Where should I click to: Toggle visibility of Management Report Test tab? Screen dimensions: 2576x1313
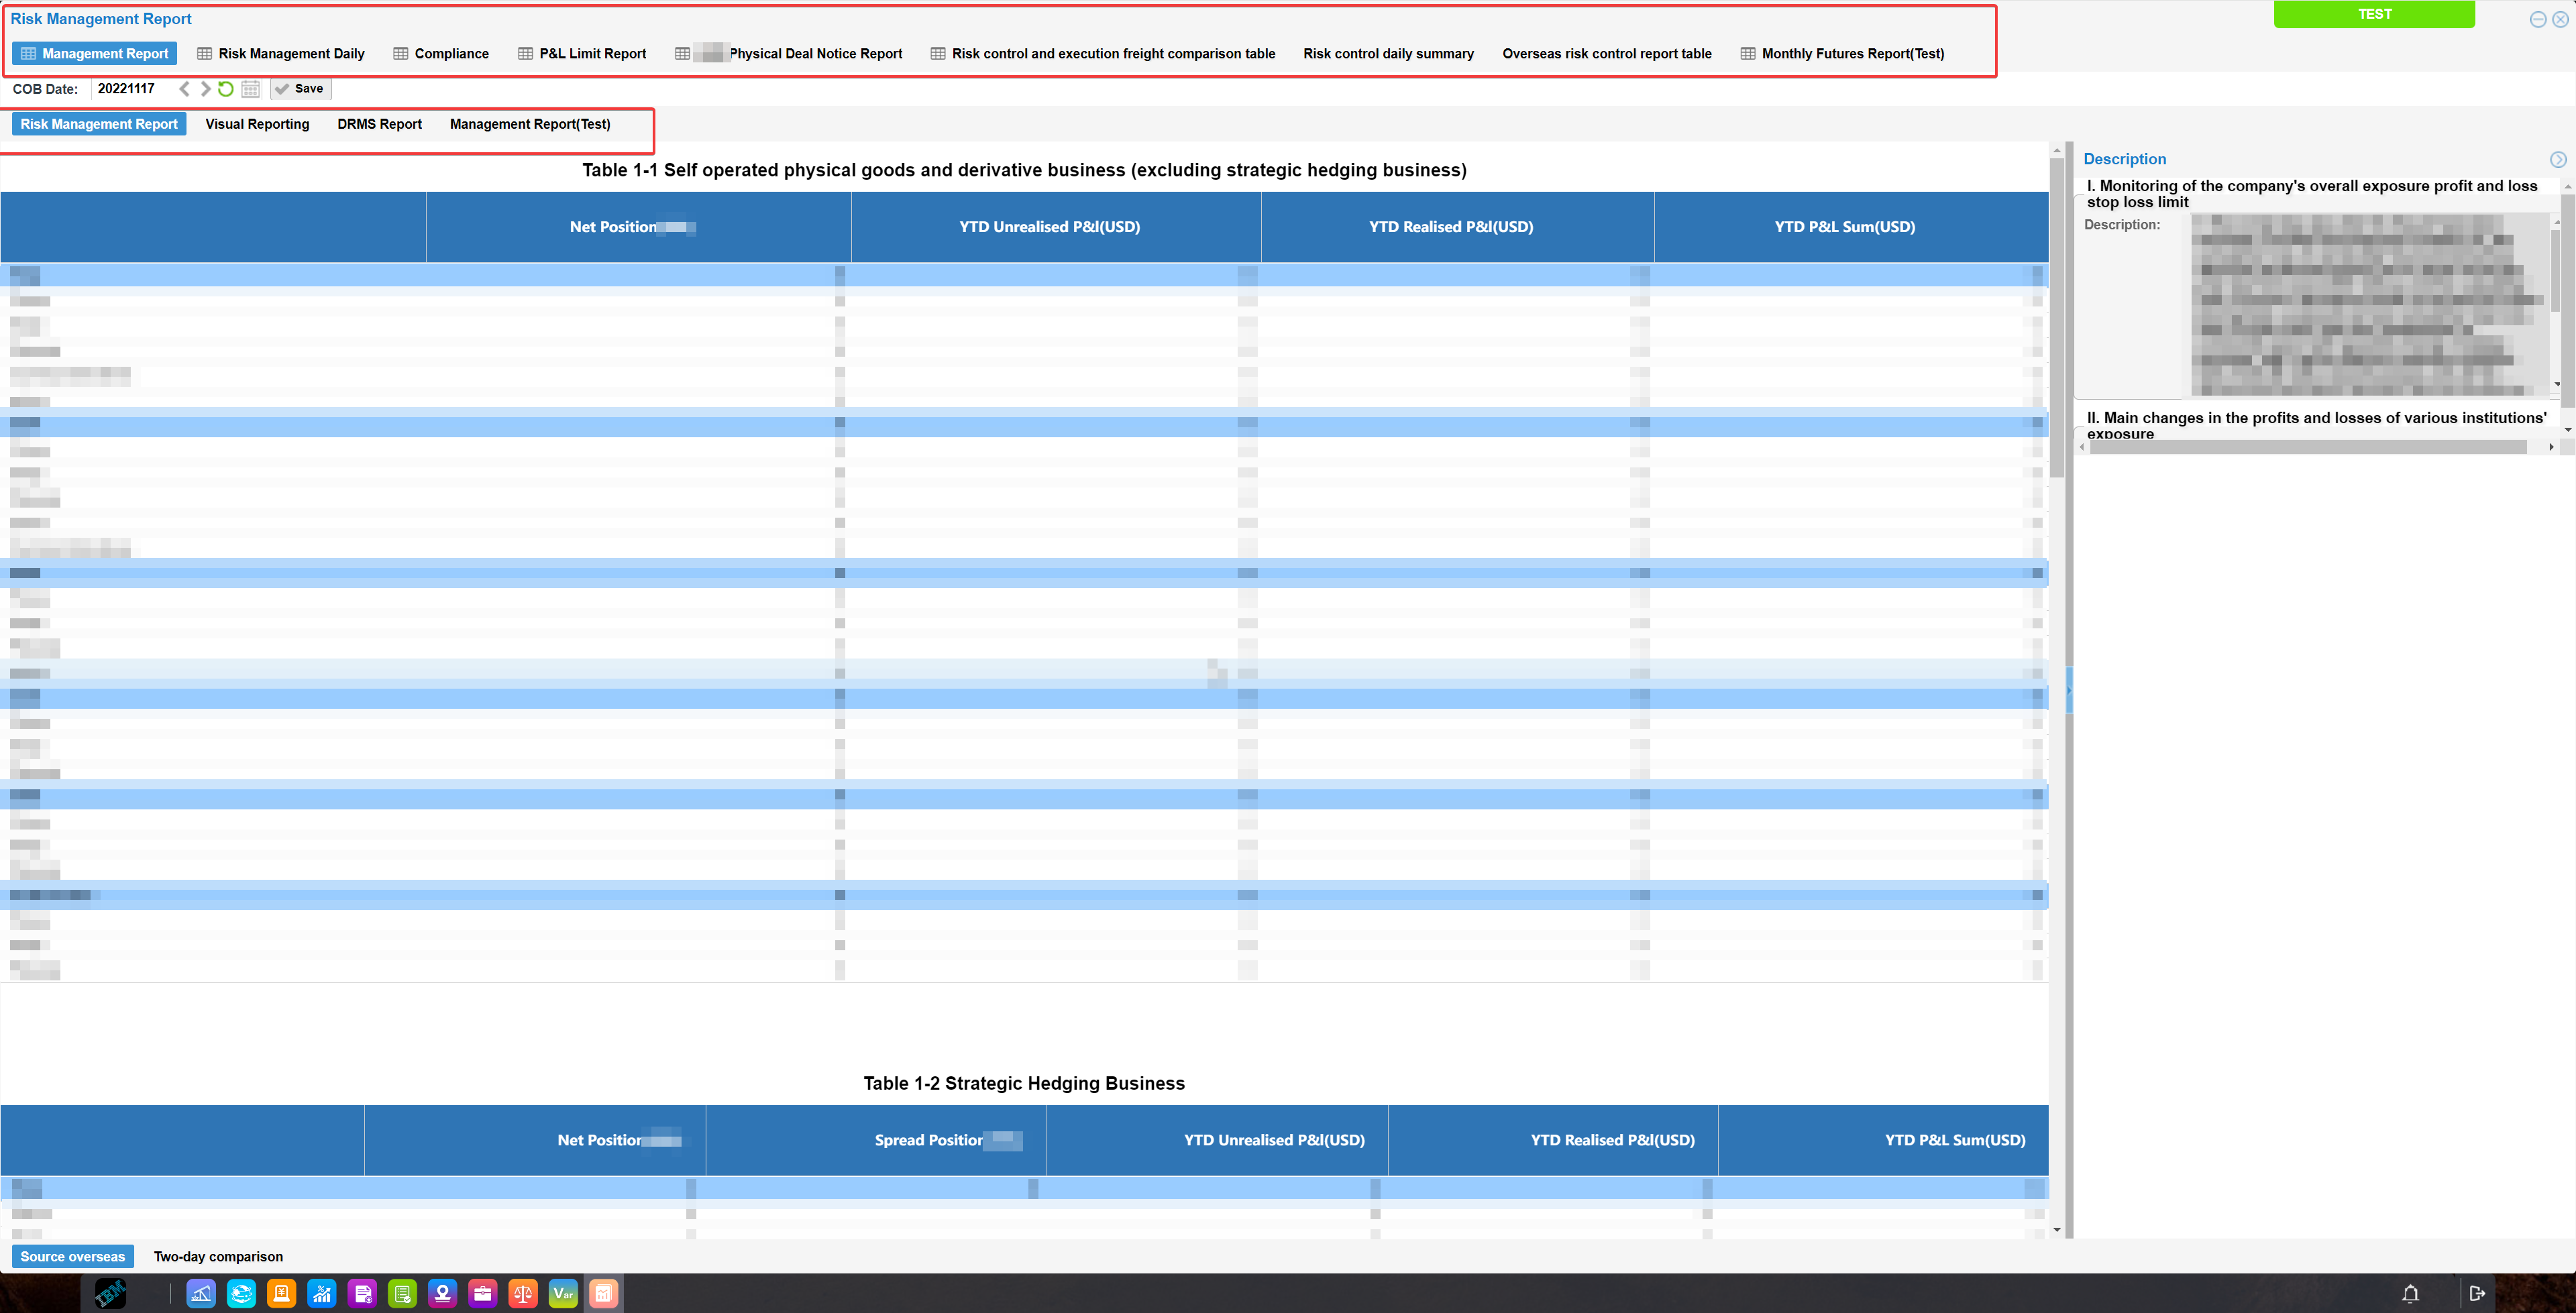click(529, 124)
